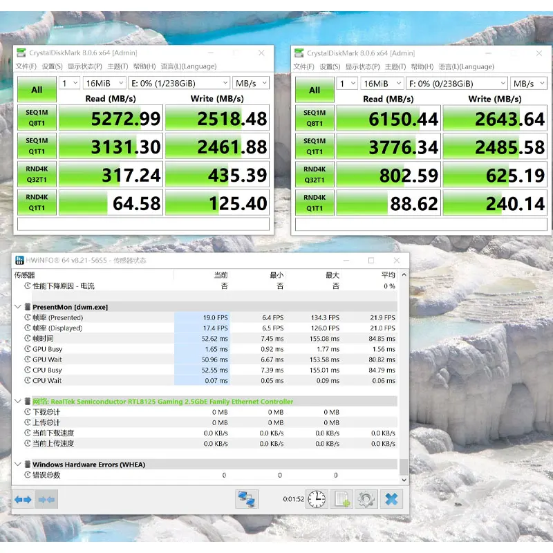Open 显示状态(P) menu in E: window
Image resolution: width=553 pixels, height=553 pixels.
85,66
